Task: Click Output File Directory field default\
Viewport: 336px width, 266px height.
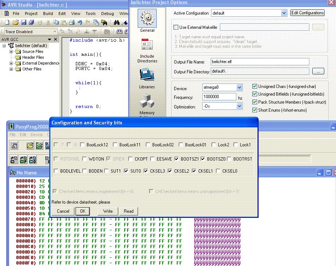Action: (260, 71)
